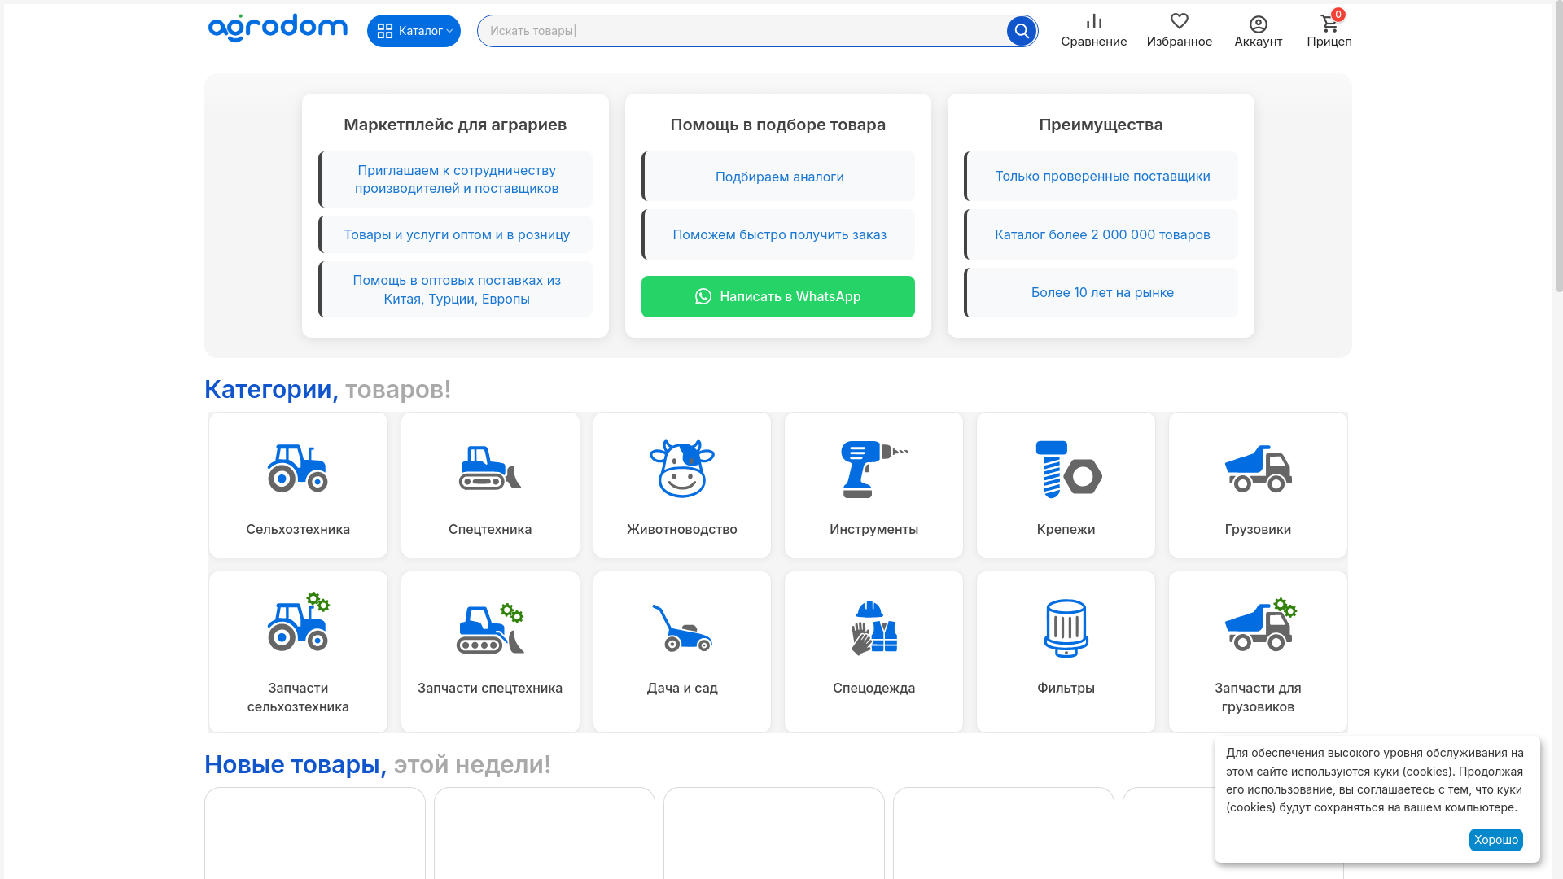Open Запчасти сельхозтехника tractor gears icon

tap(298, 623)
